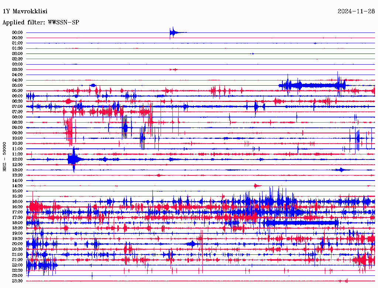Pick the 12:00 time label
This screenshot has width=378, height=288.
[x=17, y=159]
